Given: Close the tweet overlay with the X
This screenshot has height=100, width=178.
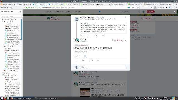Looking at the screenshot, I should pos(175,12).
